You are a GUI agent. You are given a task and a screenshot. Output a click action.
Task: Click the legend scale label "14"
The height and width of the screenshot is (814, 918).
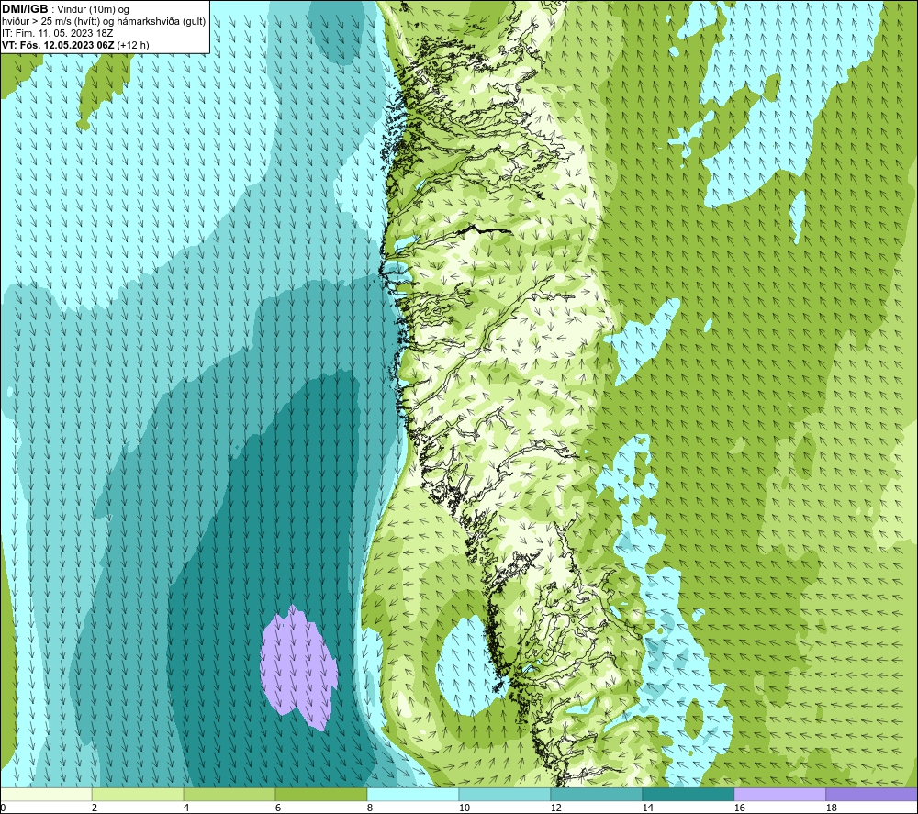(x=647, y=808)
